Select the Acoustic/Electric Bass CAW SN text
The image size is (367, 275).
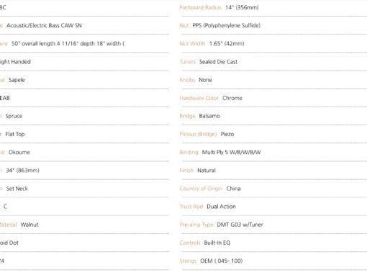pos(44,25)
